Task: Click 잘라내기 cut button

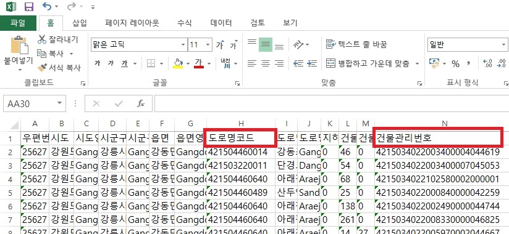Action: coord(58,39)
